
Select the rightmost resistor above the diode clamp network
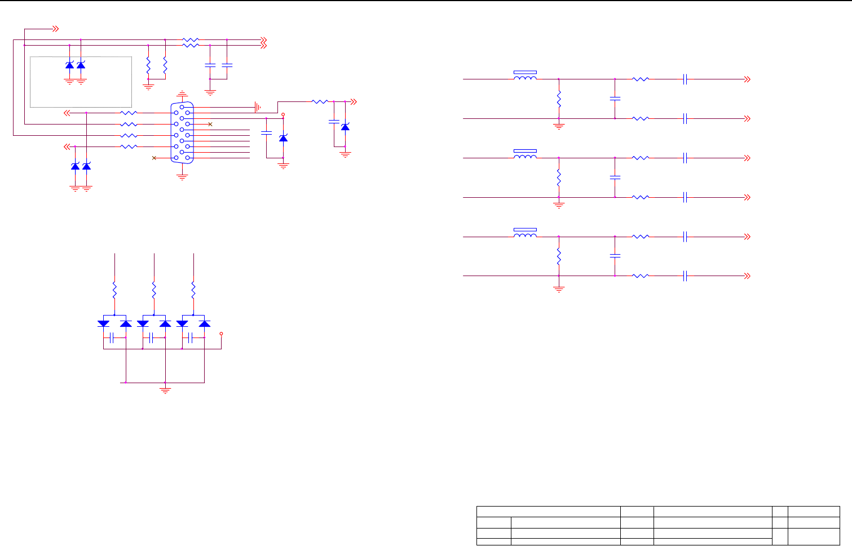193,291
